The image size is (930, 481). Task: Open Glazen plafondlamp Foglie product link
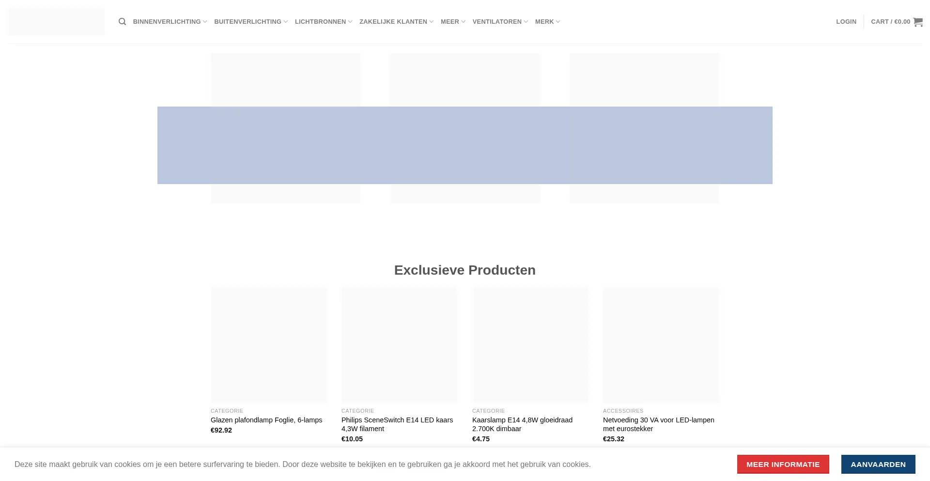point(266,420)
